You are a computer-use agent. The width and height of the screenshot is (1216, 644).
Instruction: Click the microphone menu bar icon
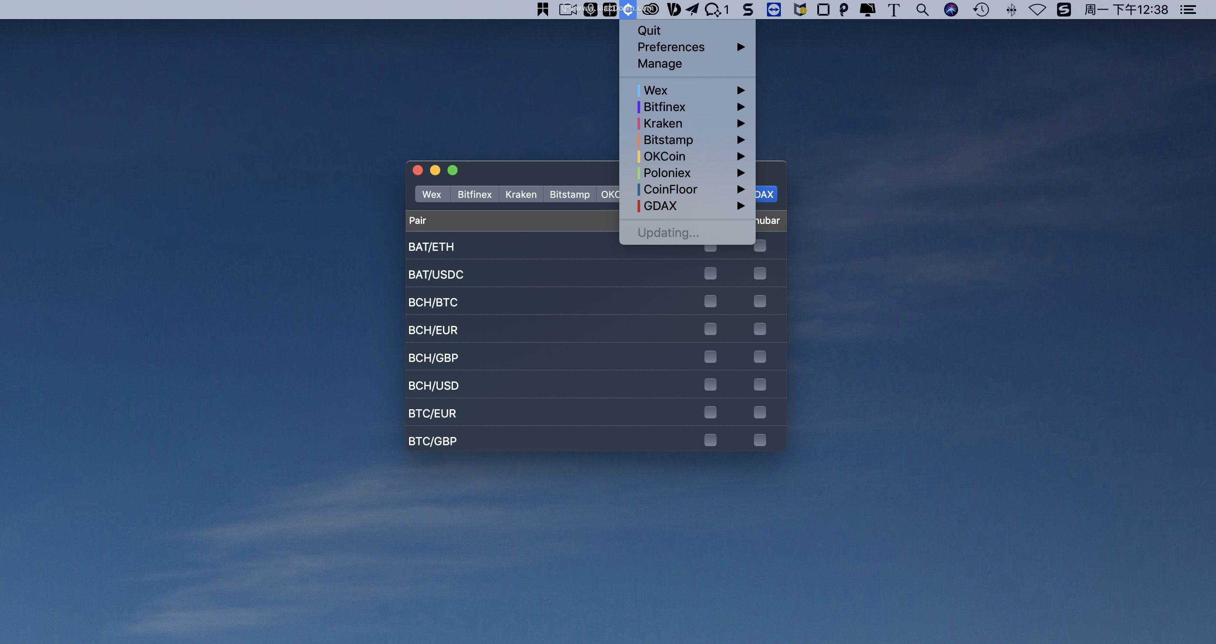coord(590,10)
